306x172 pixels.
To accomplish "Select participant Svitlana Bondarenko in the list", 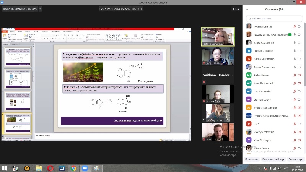I will (268, 107).
